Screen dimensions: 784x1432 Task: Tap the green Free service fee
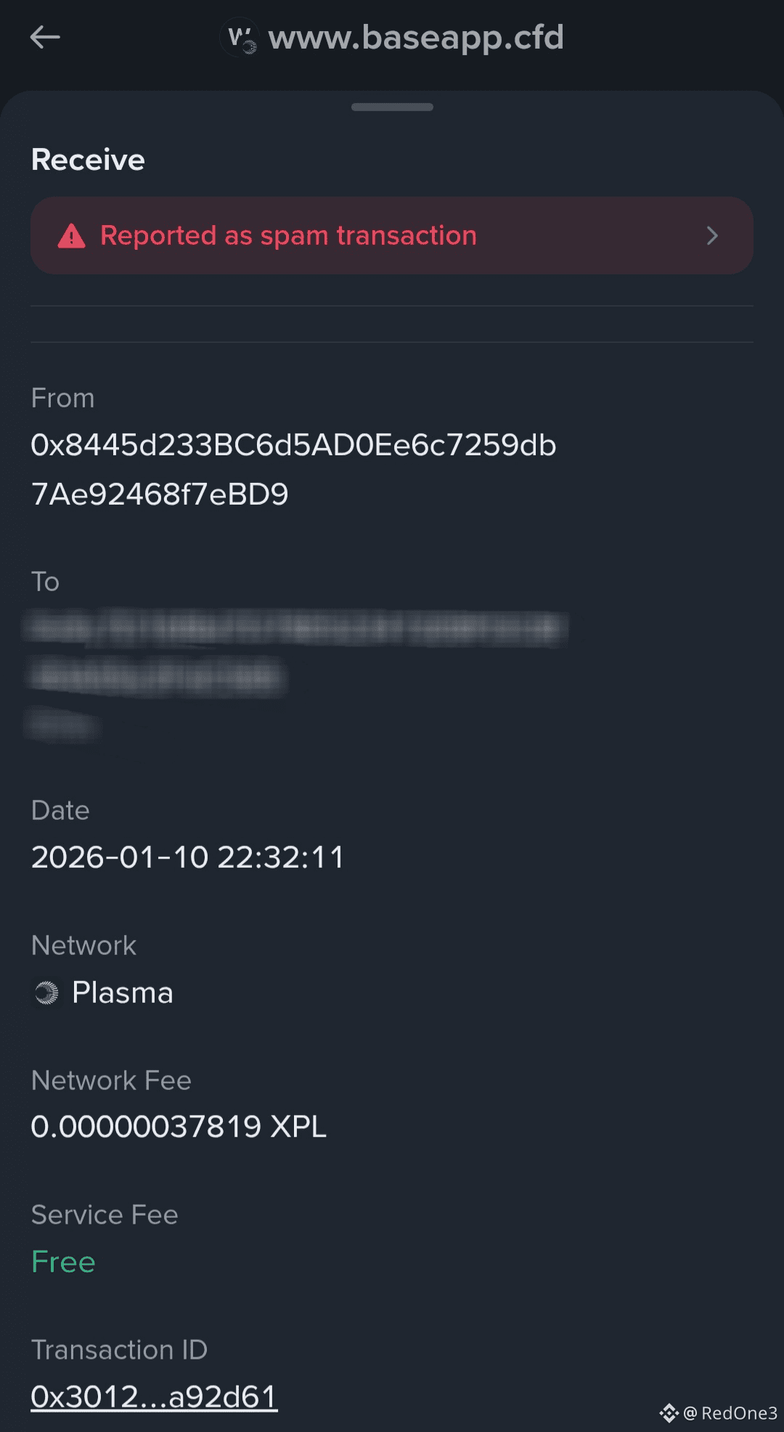pyautogui.click(x=63, y=1262)
